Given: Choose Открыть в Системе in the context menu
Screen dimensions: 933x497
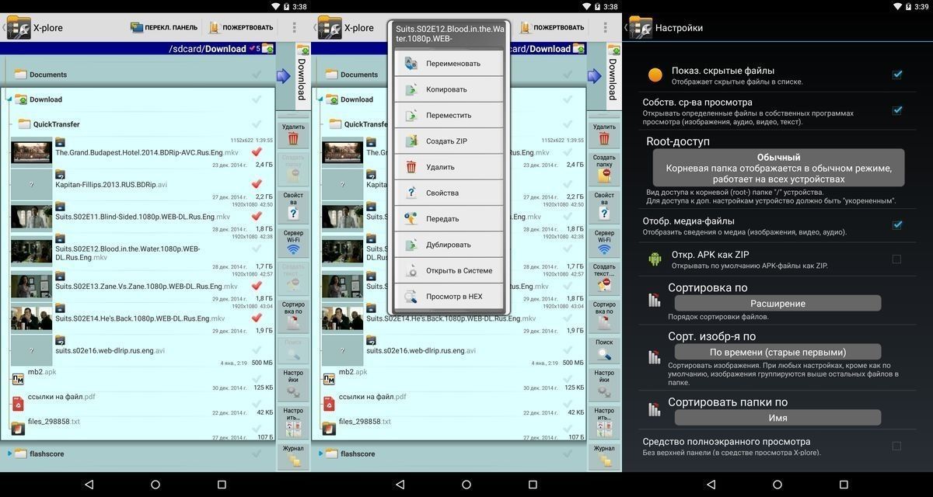Looking at the screenshot, I should pos(449,270).
